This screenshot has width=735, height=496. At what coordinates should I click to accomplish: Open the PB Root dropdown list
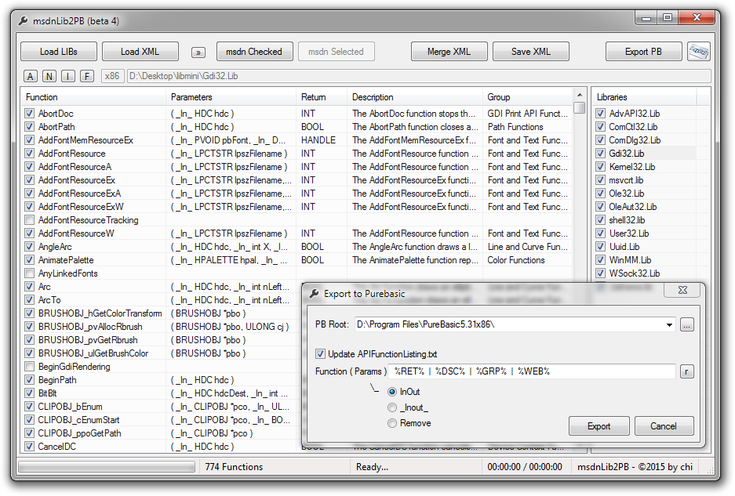click(x=669, y=324)
